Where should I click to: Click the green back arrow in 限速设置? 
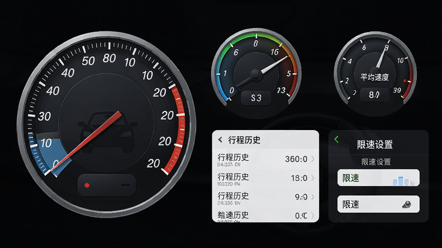pyautogui.click(x=336, y=139)
